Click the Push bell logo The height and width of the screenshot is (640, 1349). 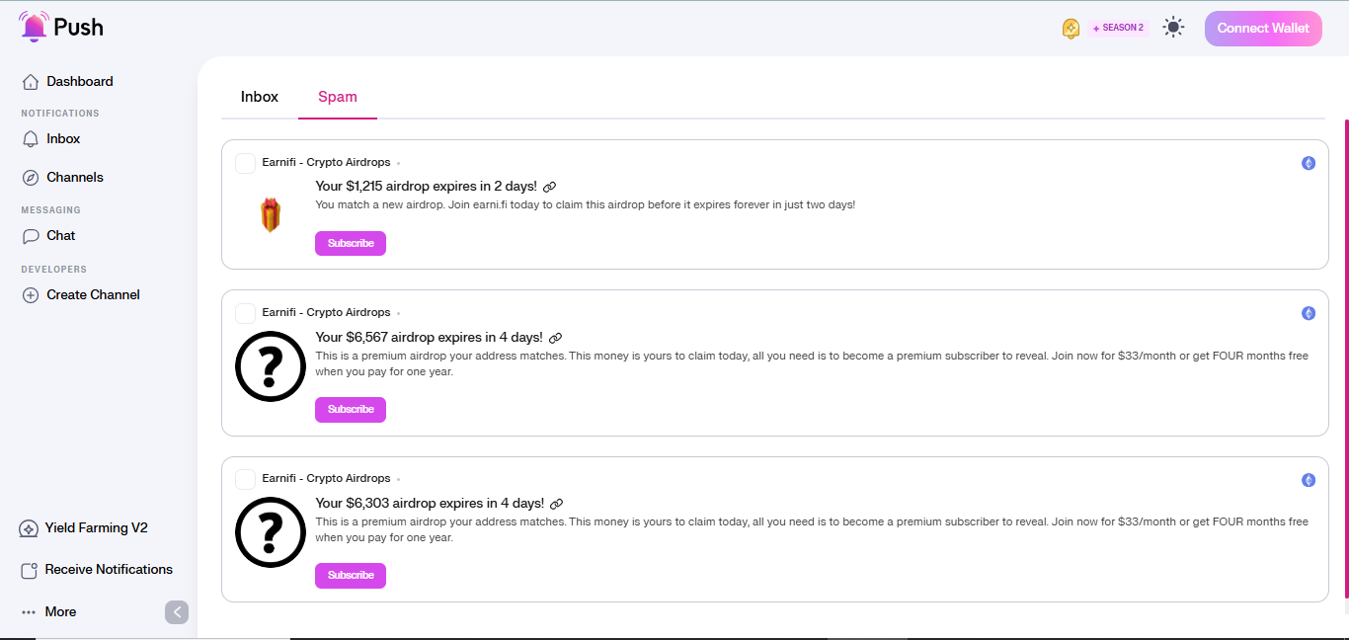34,27
